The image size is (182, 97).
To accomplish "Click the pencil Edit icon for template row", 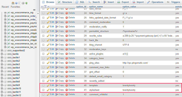I will point(48,85).
